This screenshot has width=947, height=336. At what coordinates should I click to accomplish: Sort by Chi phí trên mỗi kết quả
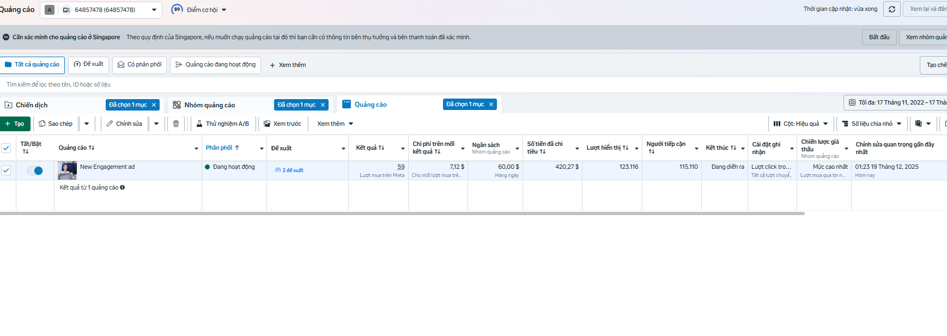(438, 151)
